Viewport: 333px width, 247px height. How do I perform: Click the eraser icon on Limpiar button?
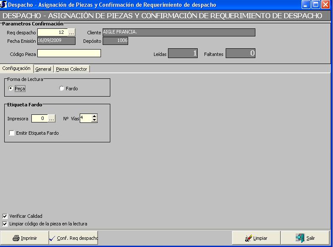pyautogui.click(x=249, y=238)
